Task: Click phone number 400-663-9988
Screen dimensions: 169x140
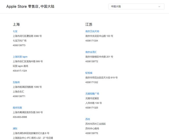Action: pos(20,117)
